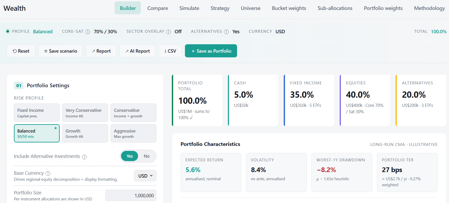Click the Reset button
449x203 pixels.
[21, 51]
